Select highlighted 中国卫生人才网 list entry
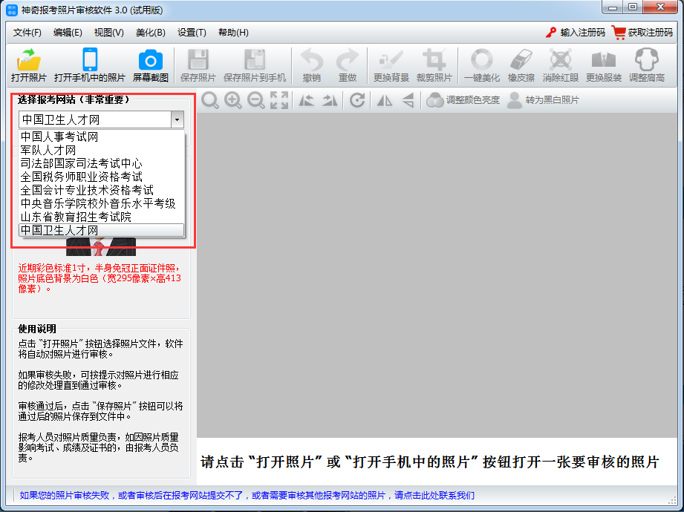The height and width of the screenshot is (512, 684). [x=102, y=230]
